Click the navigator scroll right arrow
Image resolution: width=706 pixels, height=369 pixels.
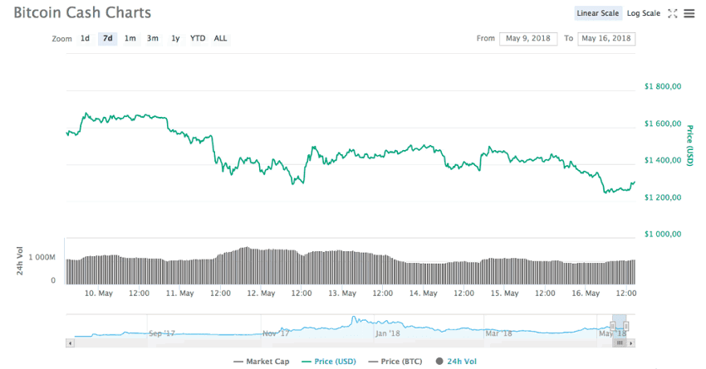(x=631, y=342)
